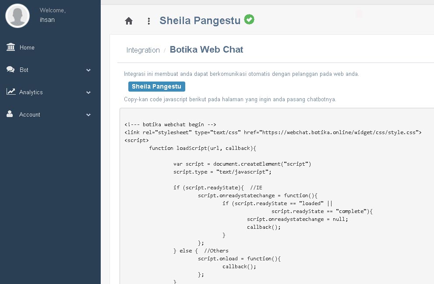Click the Account person icon
Image resolution: width=434 pixels, height=284 pixels.
coord(10,114)
